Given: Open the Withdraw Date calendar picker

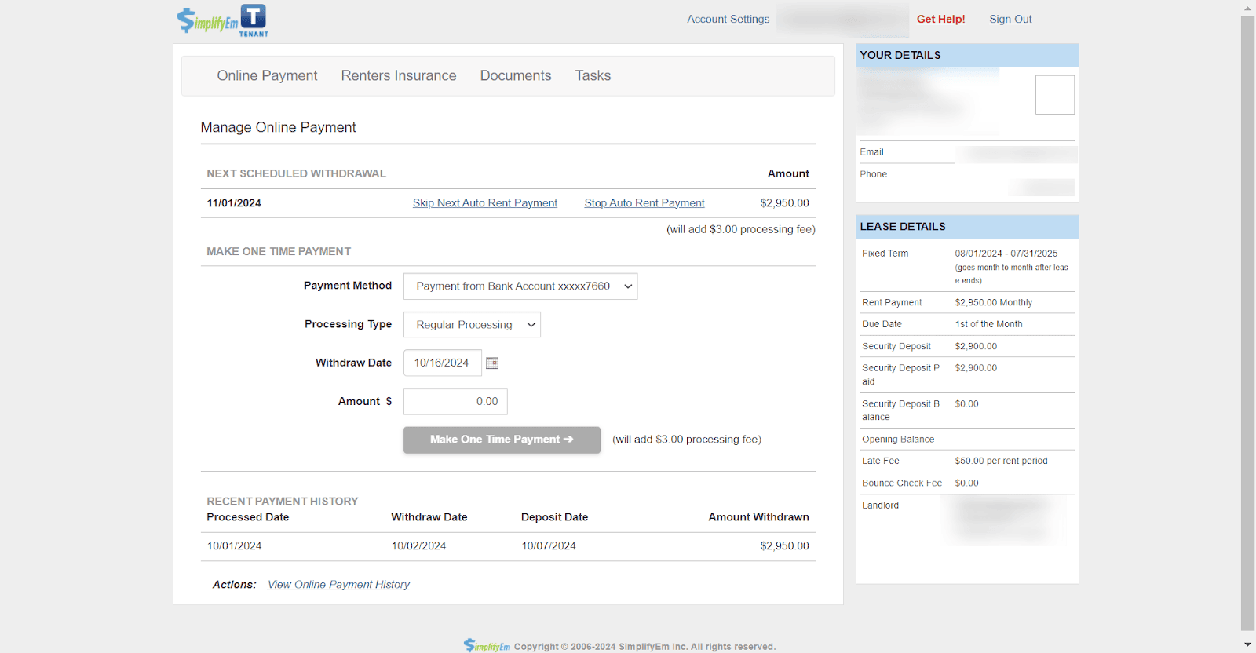Looking at the screenshot, I should (492, 363).
